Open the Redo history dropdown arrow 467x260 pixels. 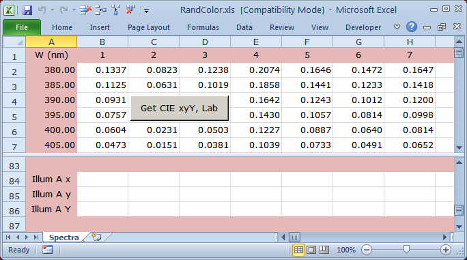pos(74,10)
